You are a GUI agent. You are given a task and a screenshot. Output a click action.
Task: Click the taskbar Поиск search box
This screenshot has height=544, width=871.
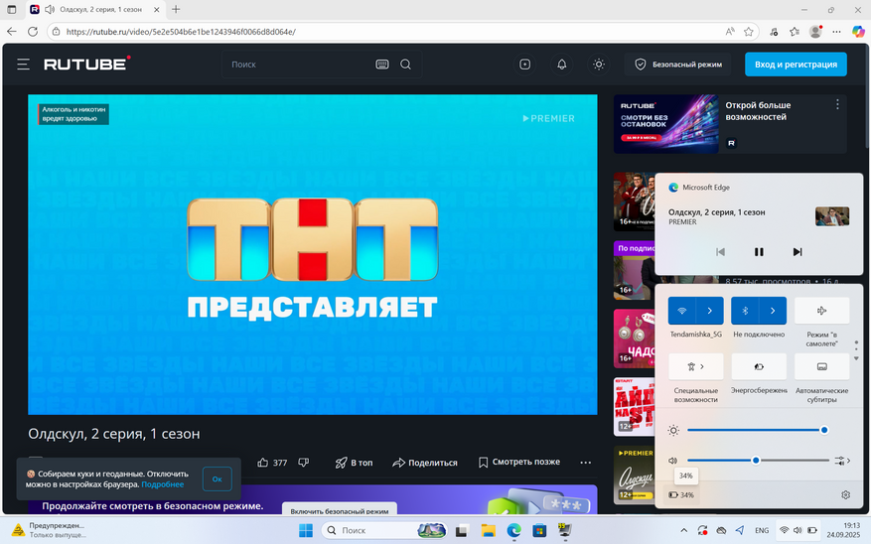(384, 531)
